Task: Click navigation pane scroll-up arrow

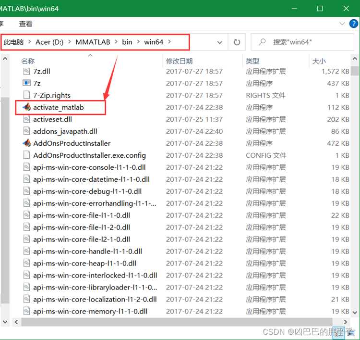Action: click(5, 59)
